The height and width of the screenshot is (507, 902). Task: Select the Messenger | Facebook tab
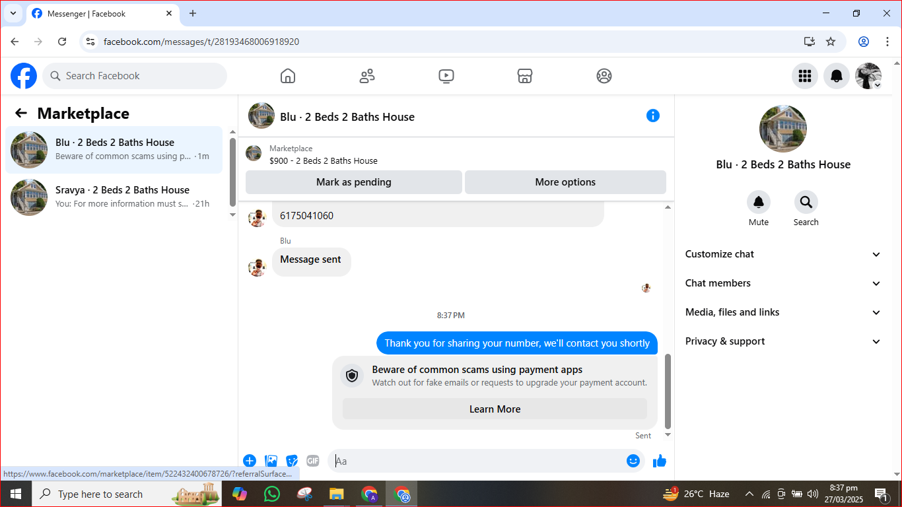pyautogui.click(x=102, y=14)
